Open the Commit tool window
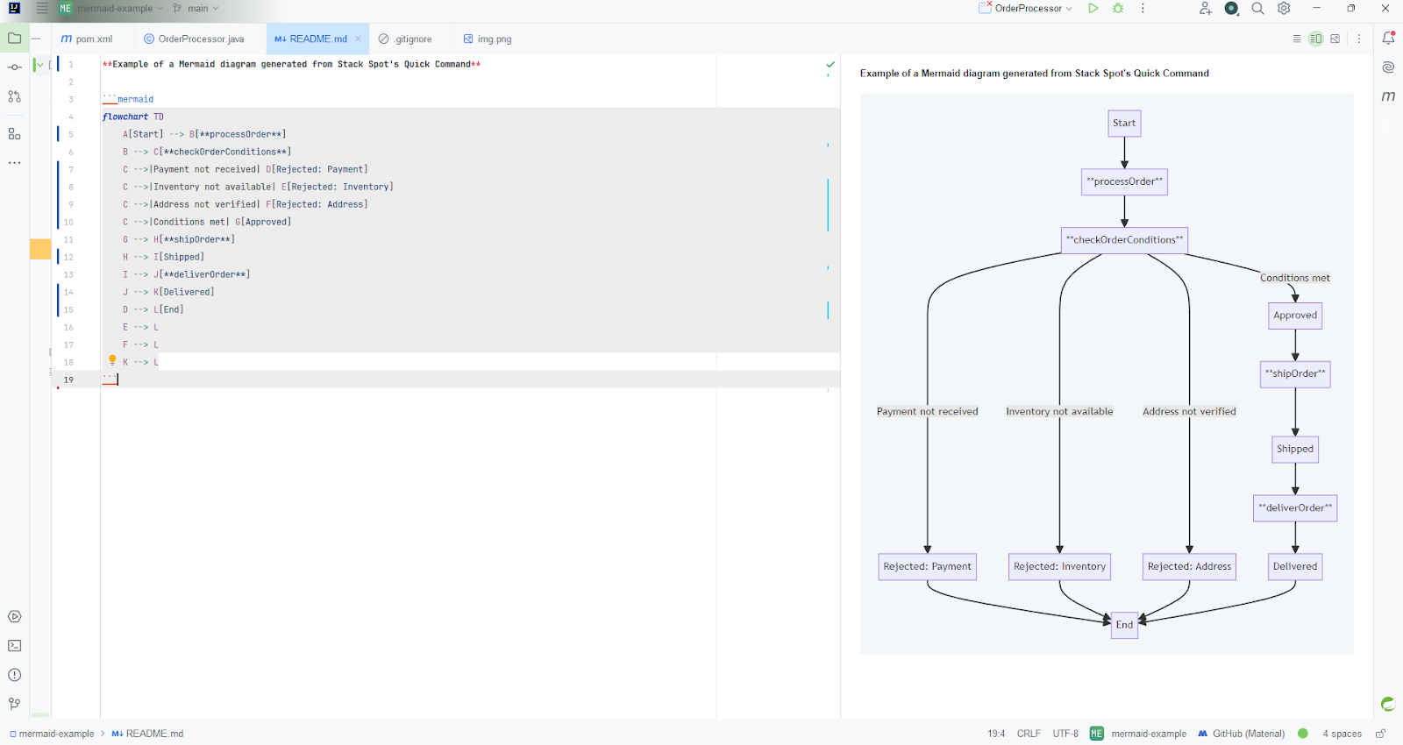The width and height of the screenshot is (1403, 745). [14, 67]
